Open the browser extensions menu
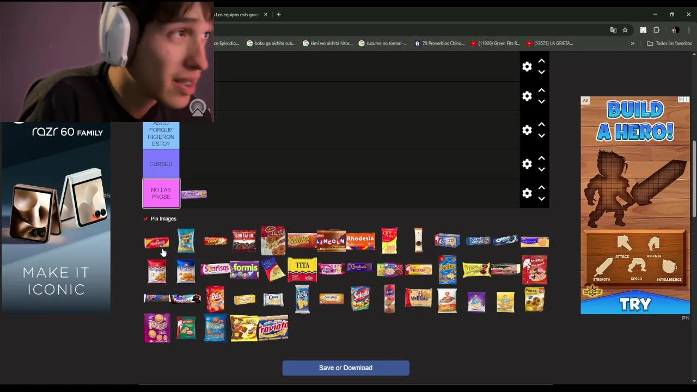Image resolution: width=697 pixels, height=392 pixels. tap(656, 30)
